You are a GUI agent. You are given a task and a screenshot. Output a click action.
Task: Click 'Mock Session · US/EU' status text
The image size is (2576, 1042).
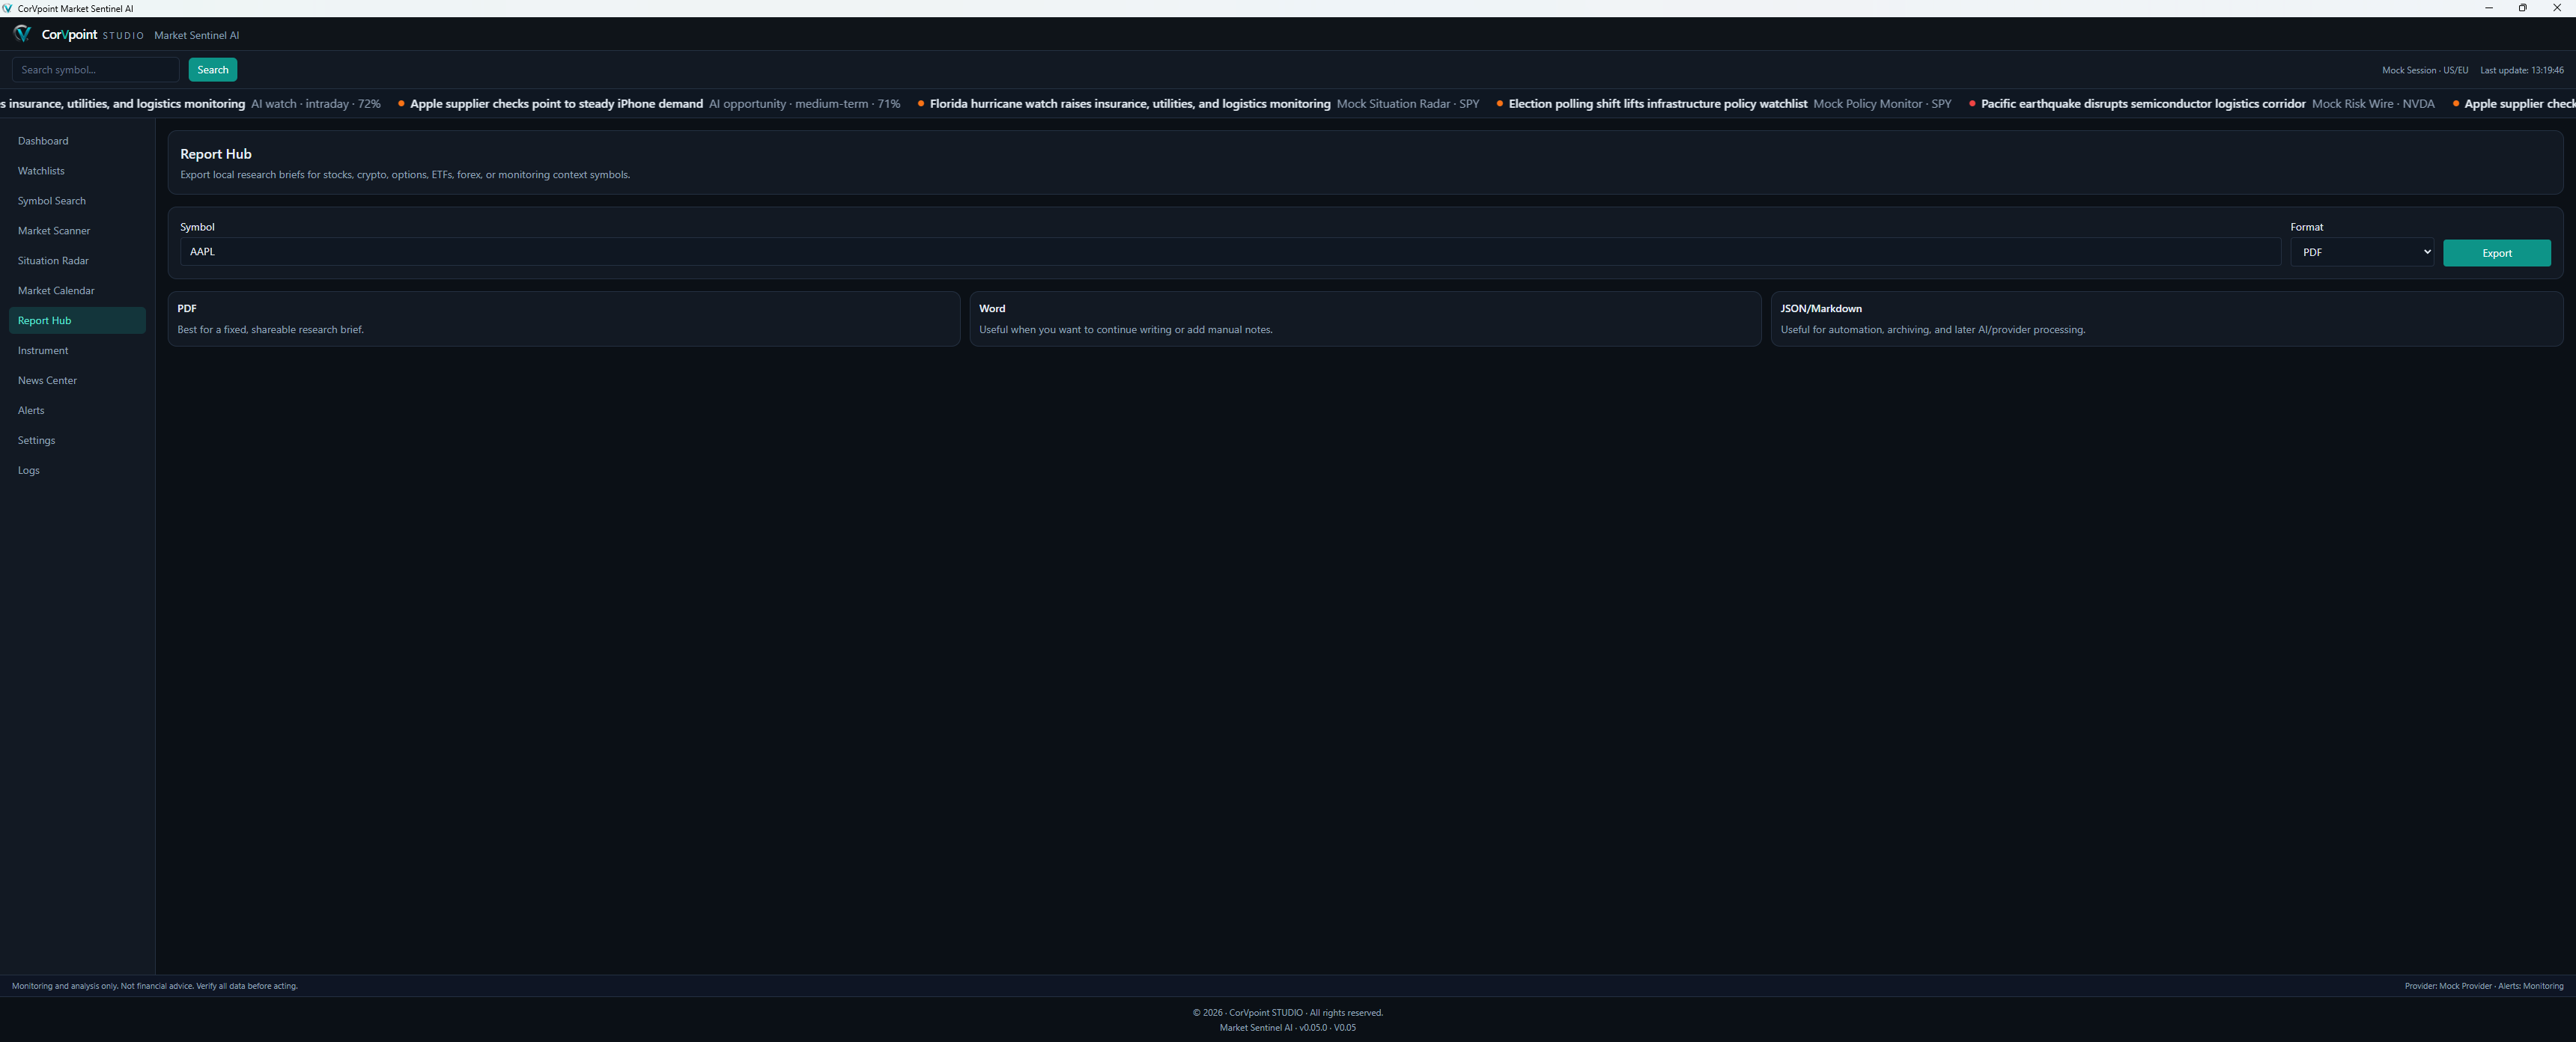click(2424, 71)
